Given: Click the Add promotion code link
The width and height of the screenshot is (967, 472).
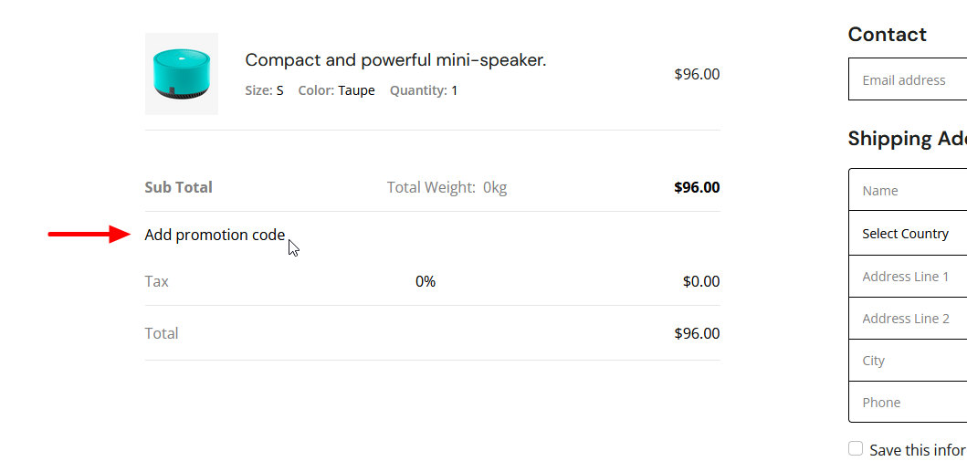Looking at the screenshot, I should click(x=215, y=235).
